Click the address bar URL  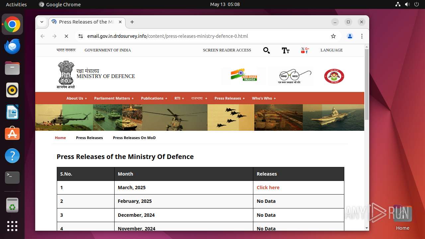[x=168, y=36]
